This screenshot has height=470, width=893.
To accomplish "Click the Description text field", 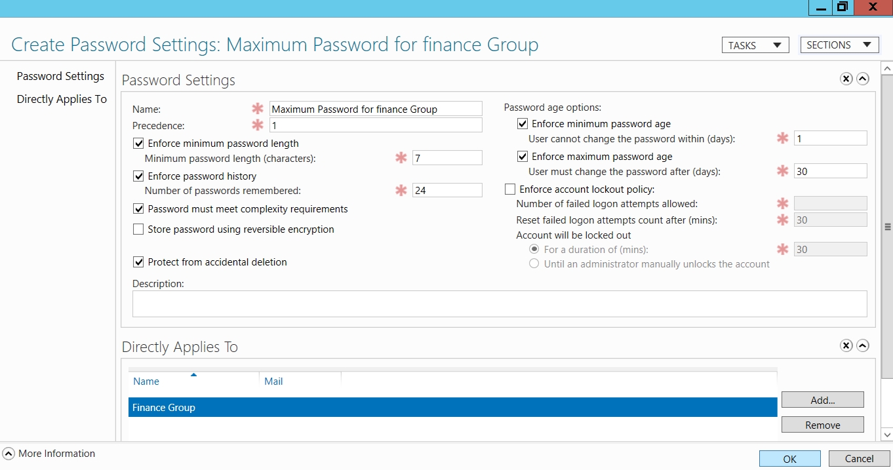I will tap(499, 304).
